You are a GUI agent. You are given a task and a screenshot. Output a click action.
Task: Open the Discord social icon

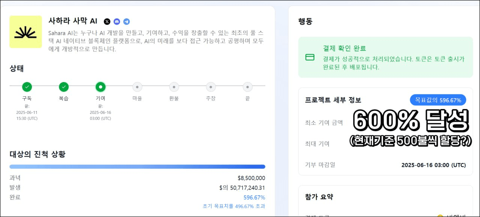click(117, 21)
